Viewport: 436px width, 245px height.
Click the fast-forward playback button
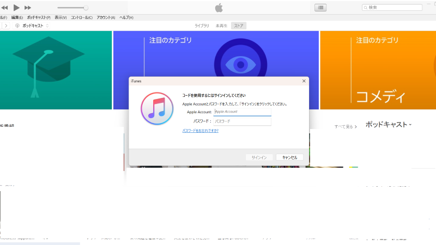(x=28, y=8)
